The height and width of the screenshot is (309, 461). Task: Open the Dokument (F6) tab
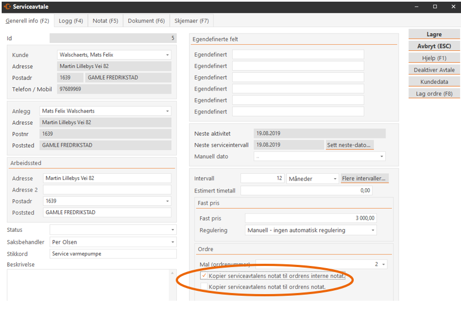(146, 21)
